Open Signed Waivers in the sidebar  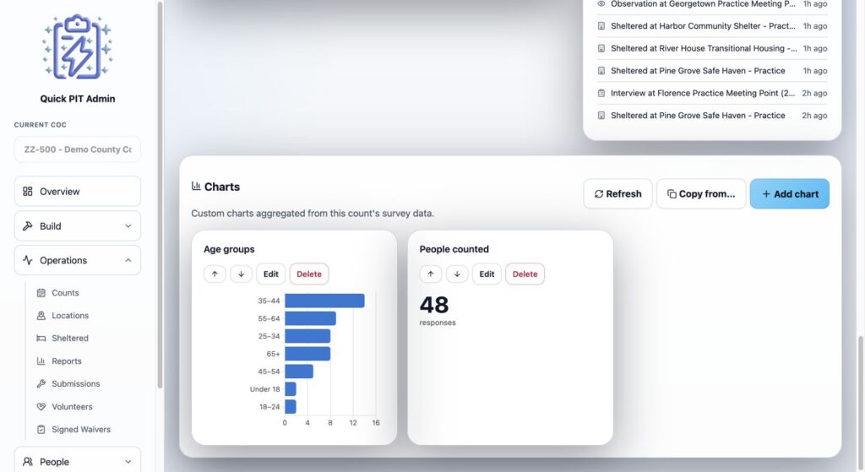pyautogui.click(x=83, y=429)
